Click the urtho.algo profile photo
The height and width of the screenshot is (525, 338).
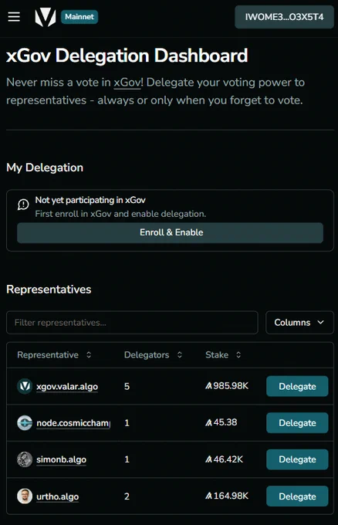tap(25, 496)
